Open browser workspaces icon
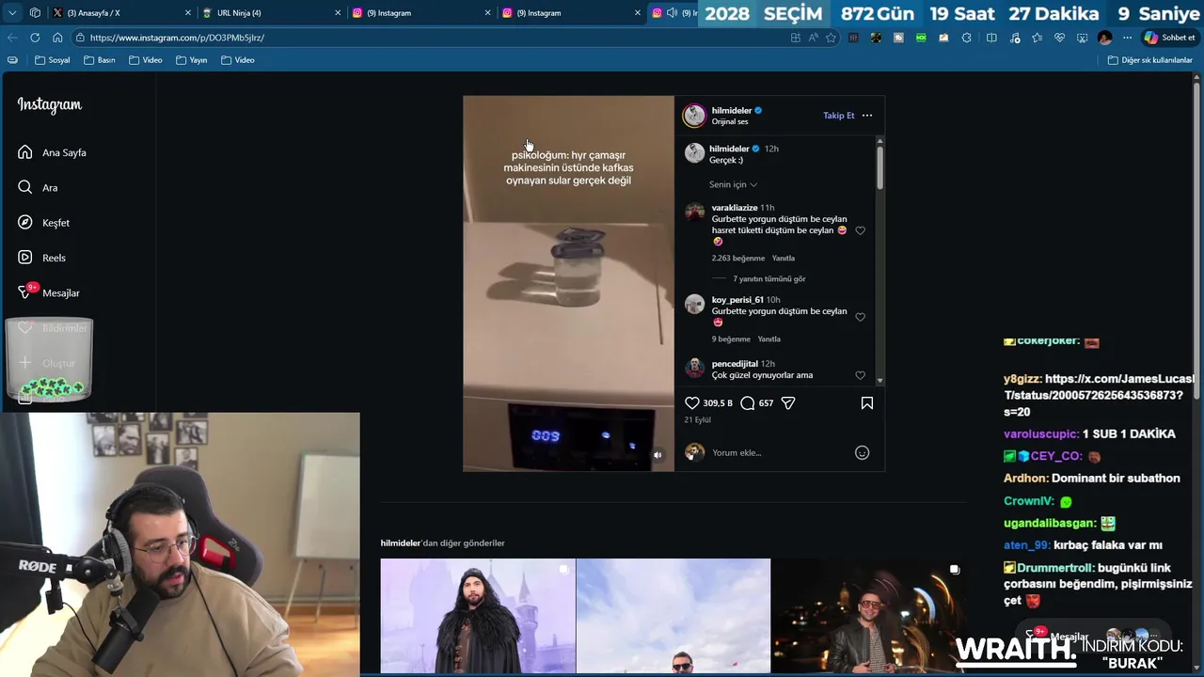This screenshot has width=1204, height=677. pyautogui.click(x=35, y=13)
